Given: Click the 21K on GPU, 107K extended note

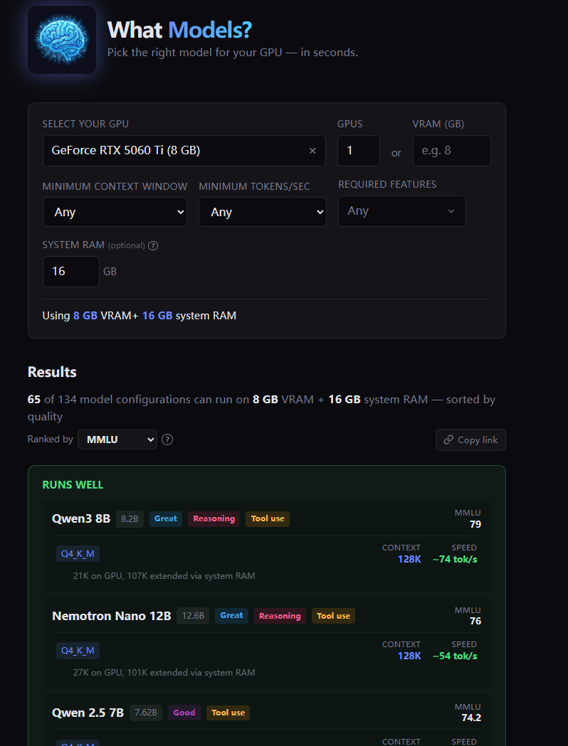Looking at the screenshot, I should [164, 576].
